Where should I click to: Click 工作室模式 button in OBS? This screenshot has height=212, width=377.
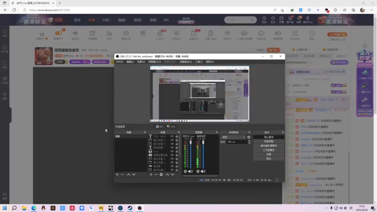[269, 150]
